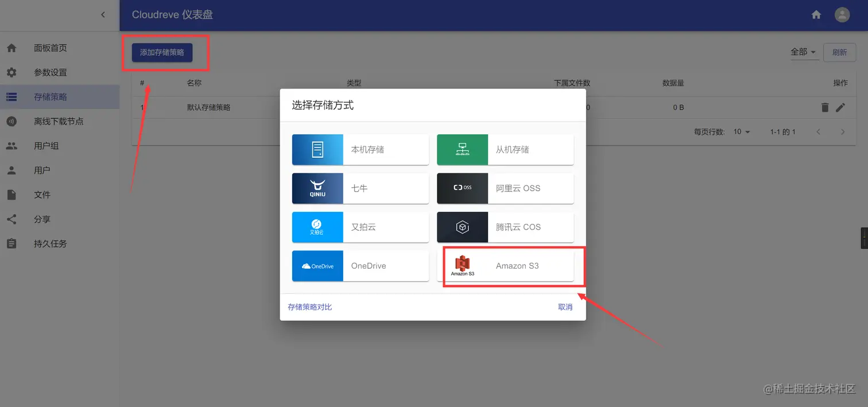Click the 持久任务 clipboard icon in the sidebar
Screen dimensions: 868x407
coord(11,243)
